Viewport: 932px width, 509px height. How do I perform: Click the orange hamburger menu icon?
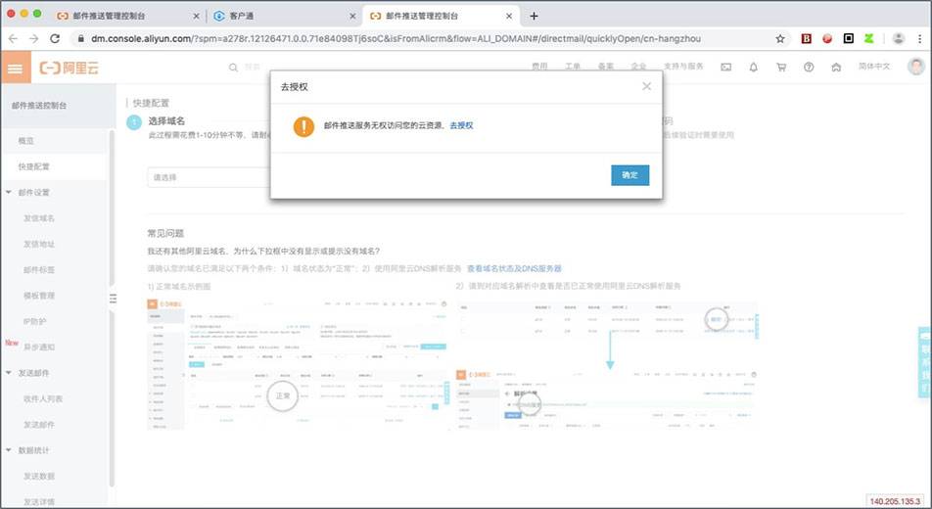click(x=15, y=68)
